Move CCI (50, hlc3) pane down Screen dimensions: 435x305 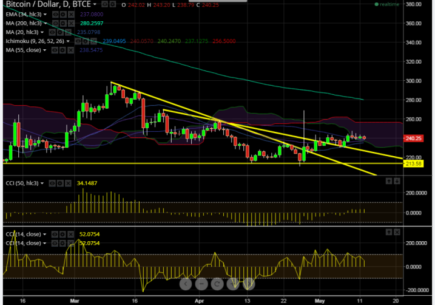click(397, 181)
